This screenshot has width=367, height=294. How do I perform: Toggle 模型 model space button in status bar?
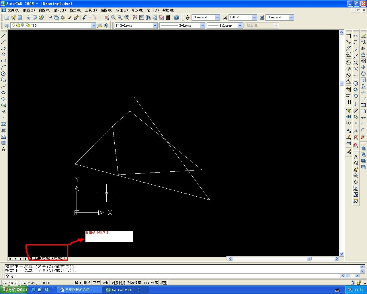164,283
